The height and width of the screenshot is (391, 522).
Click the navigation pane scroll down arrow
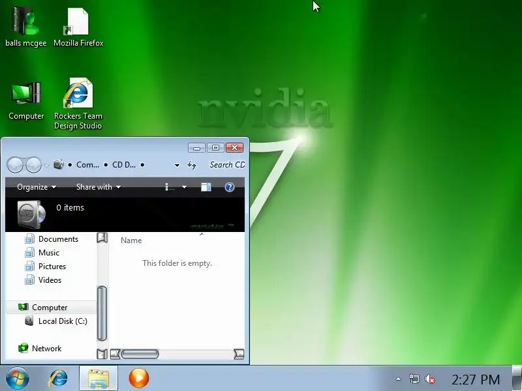tap(102, 354)
